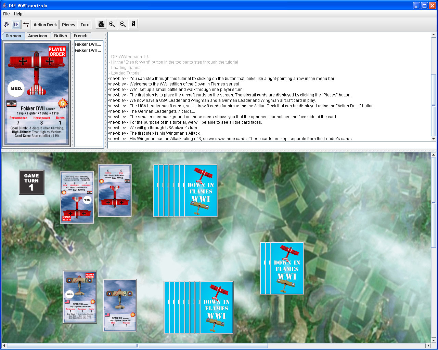This screenshot has width=438, height=350.
Task: Click the double-arrow step-back toolbar icon
Action: pyautogui.click(x=26, y=24)
